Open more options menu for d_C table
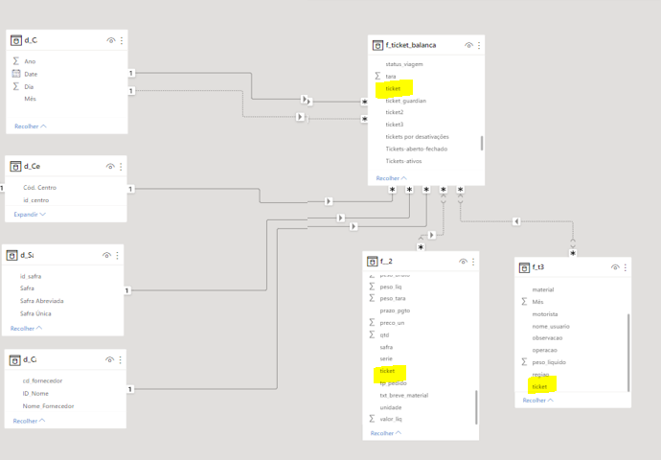This screenshot has width=661, height=460. [122, 40]
